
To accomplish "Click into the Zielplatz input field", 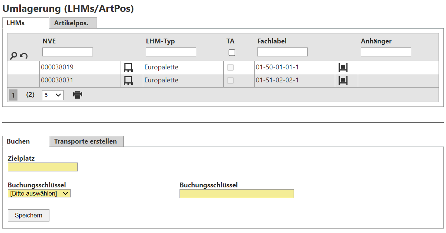I will 43,167.
